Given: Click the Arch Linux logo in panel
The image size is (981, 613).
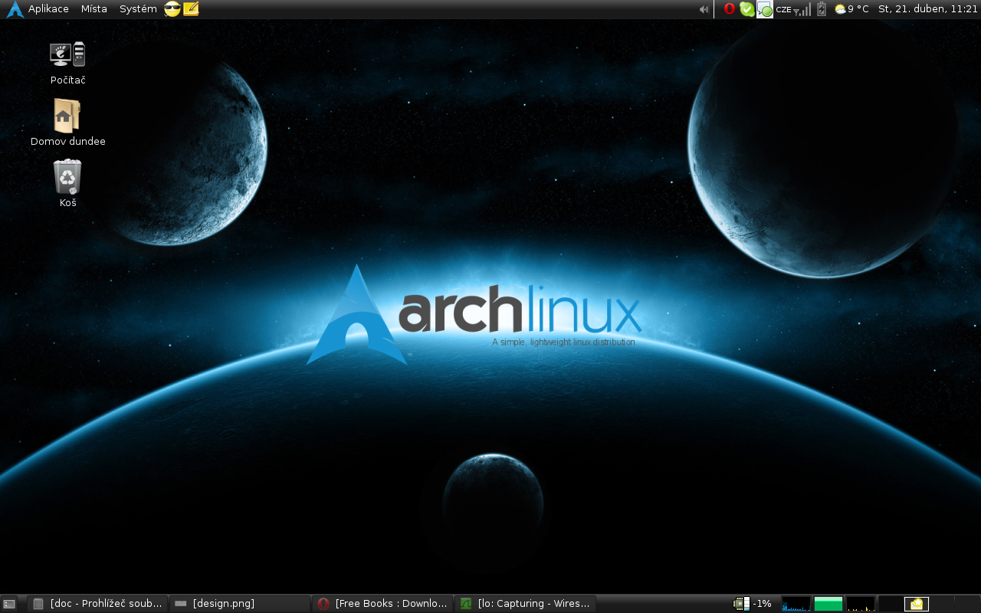Looking at the screenshot, I should pos(15,9).
